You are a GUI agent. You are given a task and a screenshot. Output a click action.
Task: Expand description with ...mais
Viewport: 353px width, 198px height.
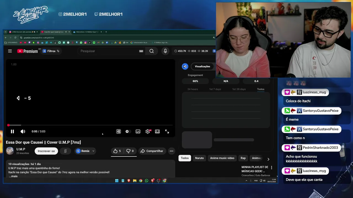tap(13, 176)
